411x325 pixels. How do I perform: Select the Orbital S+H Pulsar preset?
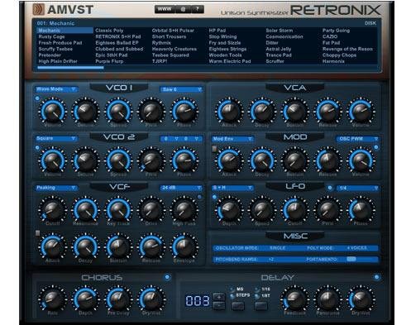pyautogui.click(x=173, y=31)
